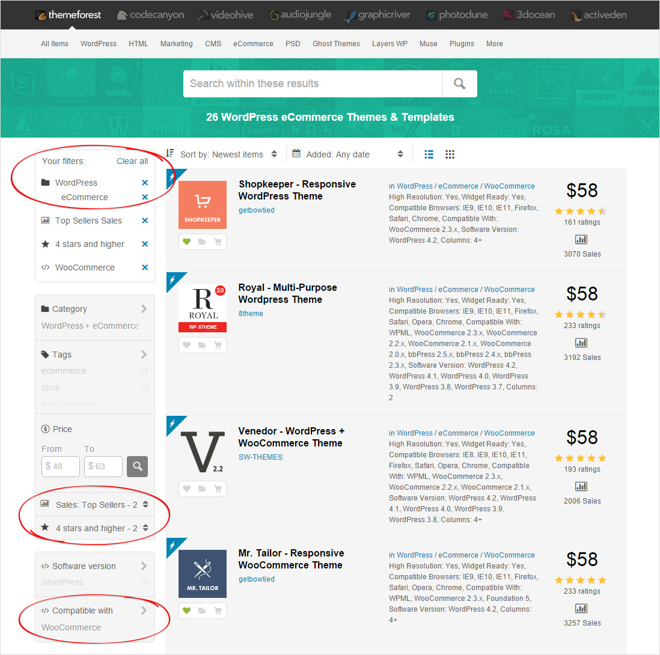Screen dimensions: 660x655
Task: Add Shopkeeper theme to cart icon
Action: [218, 242]
